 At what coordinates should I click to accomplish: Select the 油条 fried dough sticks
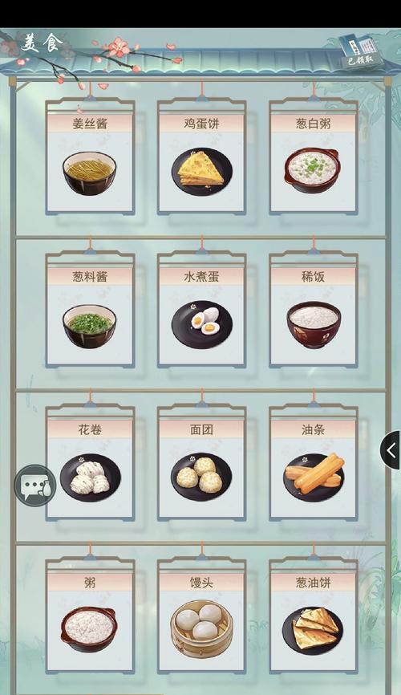pos(314,477)
